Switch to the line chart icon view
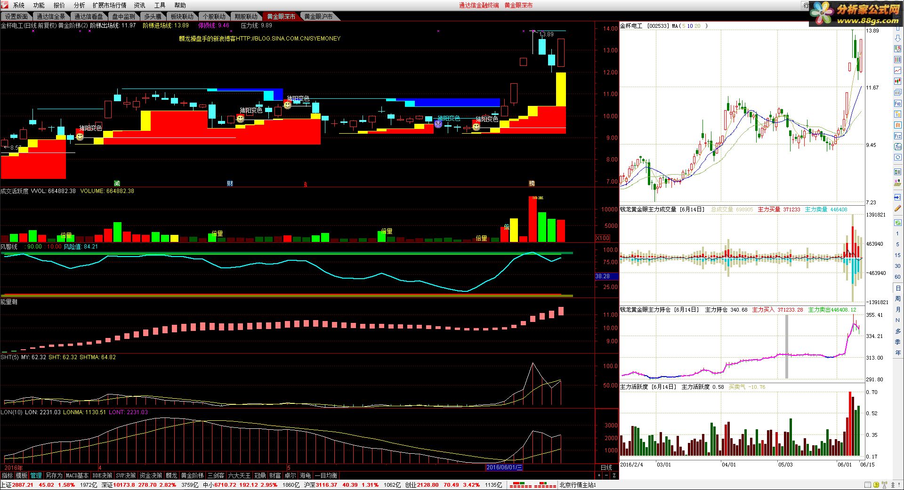Screen dimensions: 904x490 [x=897, y=71]
